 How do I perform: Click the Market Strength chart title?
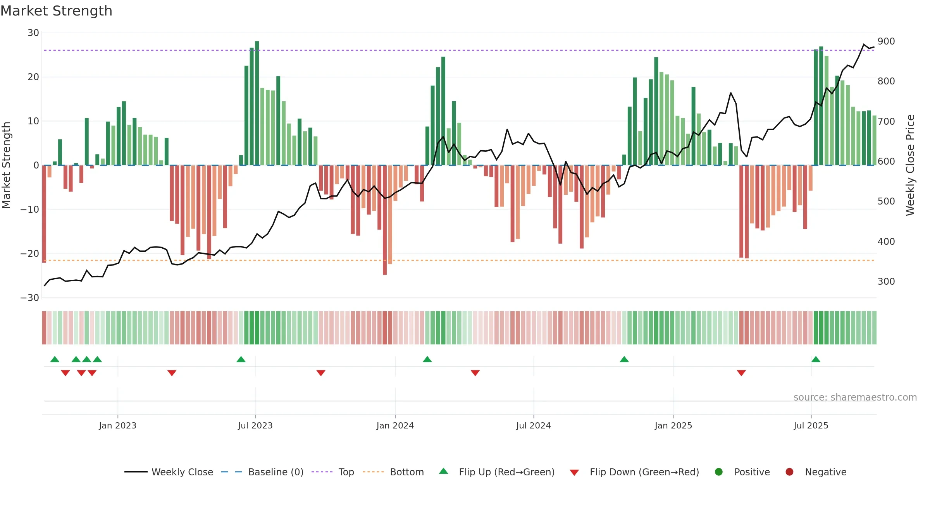(x=56, y=11)
